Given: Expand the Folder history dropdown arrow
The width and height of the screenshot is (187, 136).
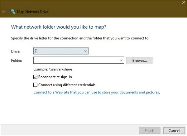Looking at the screenshot, I should (121, 60).
